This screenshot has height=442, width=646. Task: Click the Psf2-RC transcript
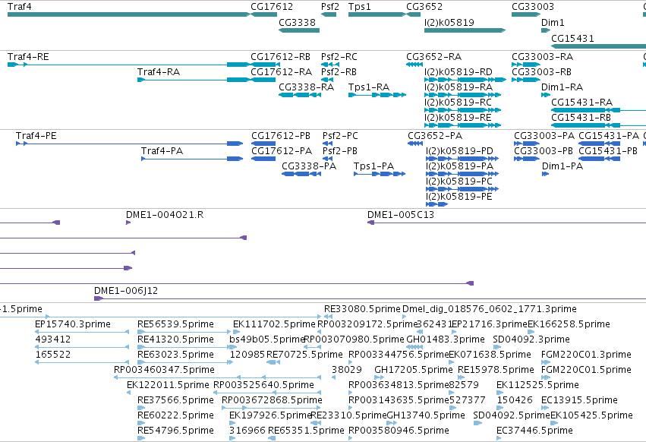[x=330, y=65]
